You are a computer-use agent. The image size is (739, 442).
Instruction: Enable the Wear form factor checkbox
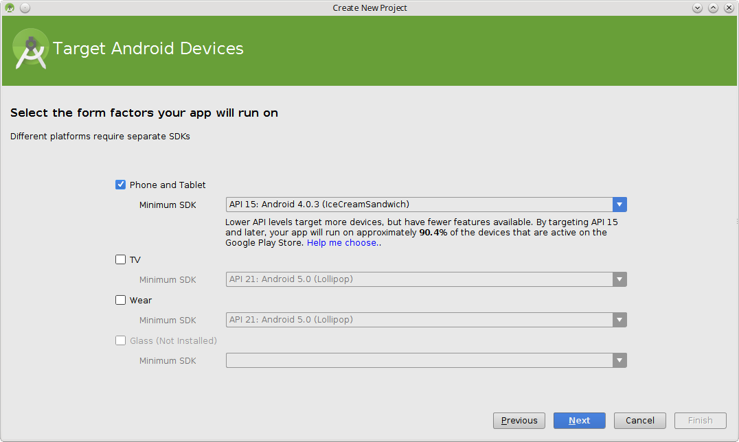121,300
